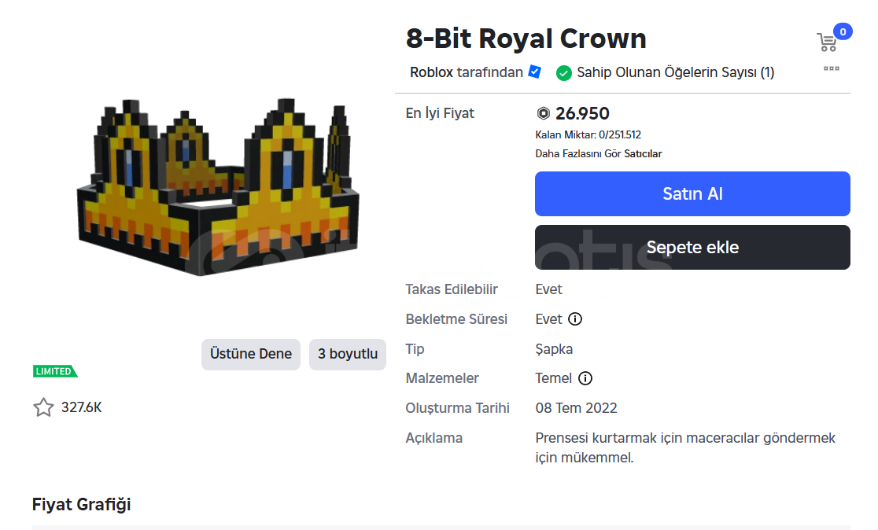Click the blue verified badge beside Roblox
The height and width of the screenshot is (530, 878).
pyautogui.click(x=535, y=72)
